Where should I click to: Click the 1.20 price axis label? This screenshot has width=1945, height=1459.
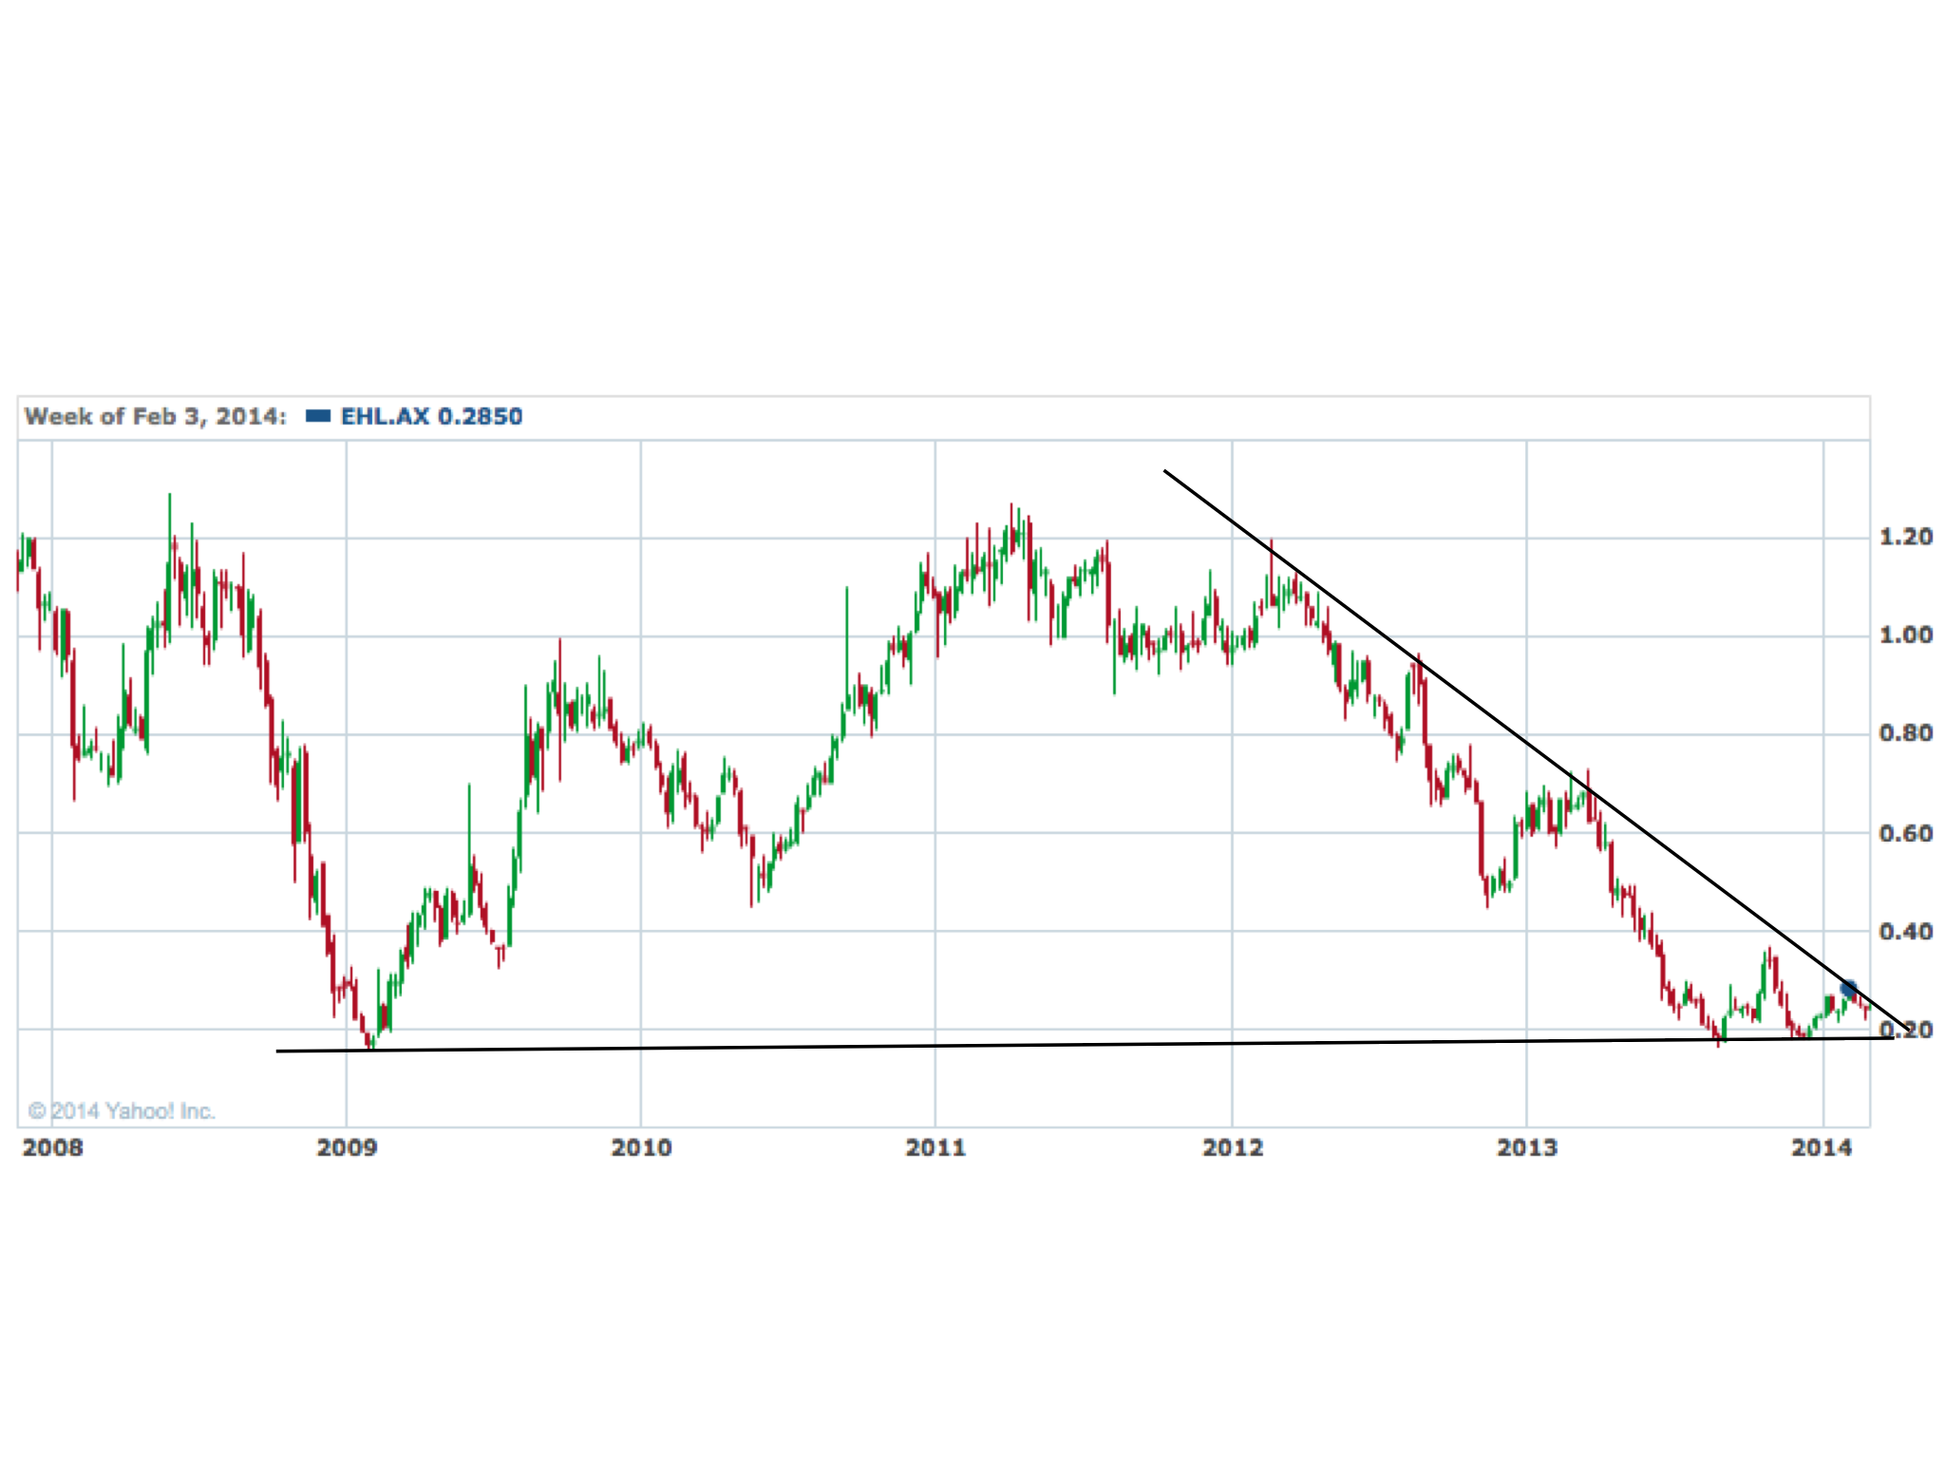tap(1905, 538)
